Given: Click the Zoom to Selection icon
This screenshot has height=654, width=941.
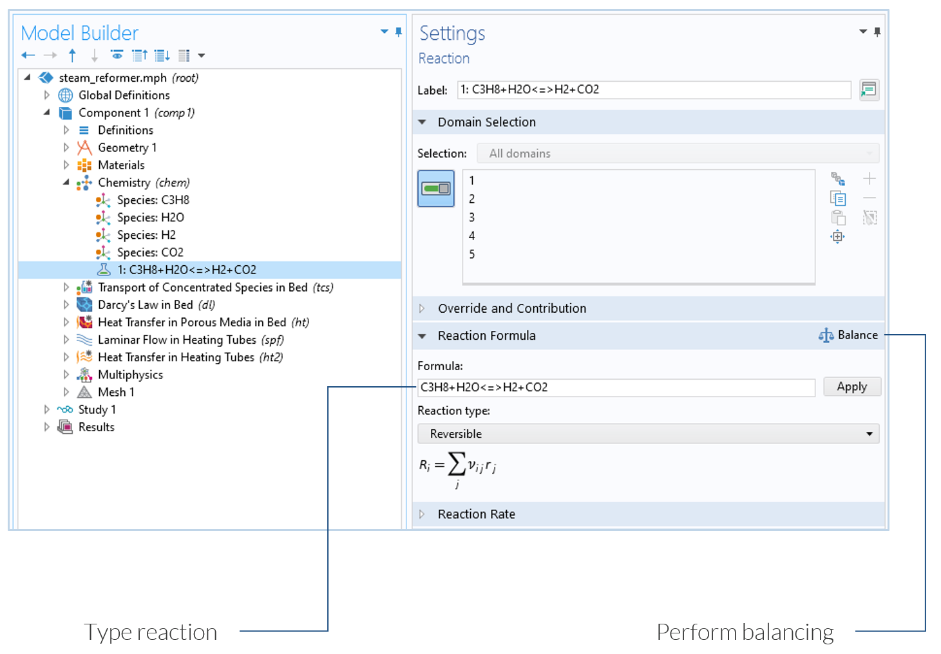Looking at the screenshot, I should coord(837,237).
